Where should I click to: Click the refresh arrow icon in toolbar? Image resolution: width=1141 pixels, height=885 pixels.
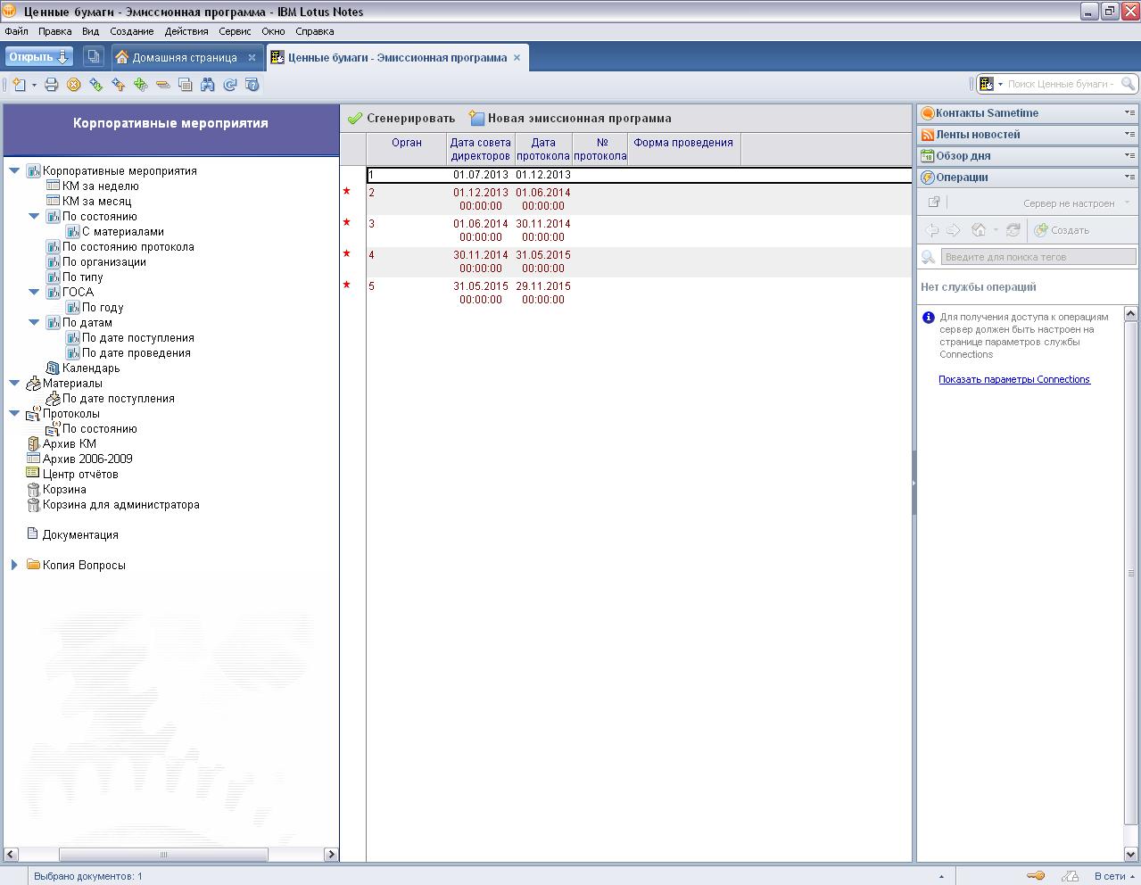coord(230,85)
